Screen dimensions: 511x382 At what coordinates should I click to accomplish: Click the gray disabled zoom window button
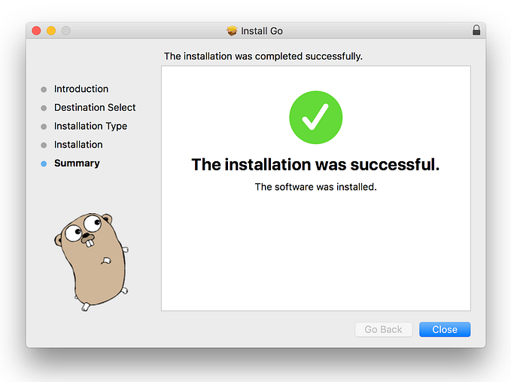(x=66, y=31)
